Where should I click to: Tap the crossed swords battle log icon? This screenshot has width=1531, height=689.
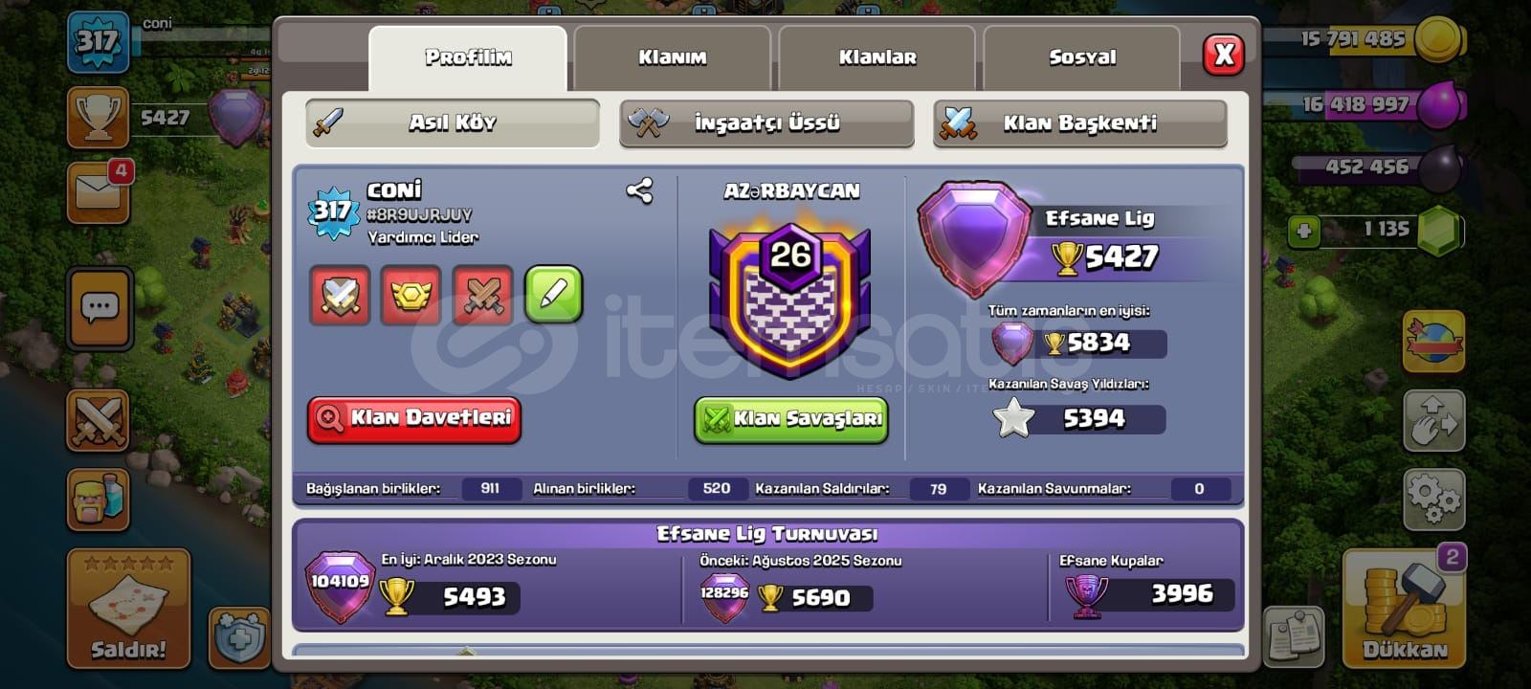pyautogui.click(x=98, y=420)
